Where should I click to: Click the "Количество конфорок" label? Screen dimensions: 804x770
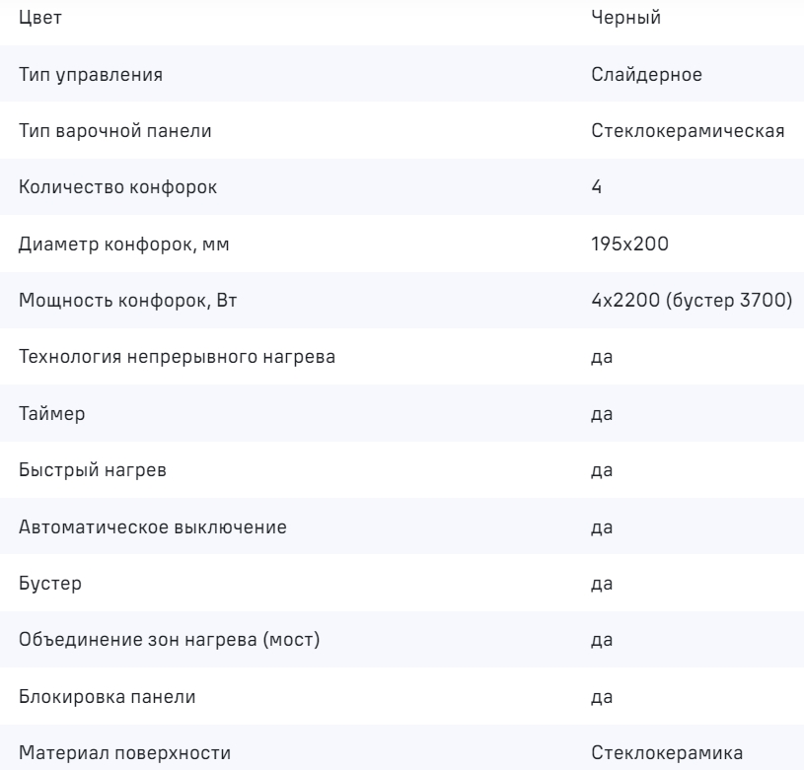pyautogui.click(x=101, y=188)
